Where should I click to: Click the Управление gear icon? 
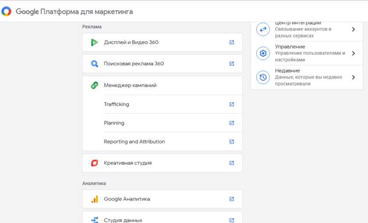263,53
